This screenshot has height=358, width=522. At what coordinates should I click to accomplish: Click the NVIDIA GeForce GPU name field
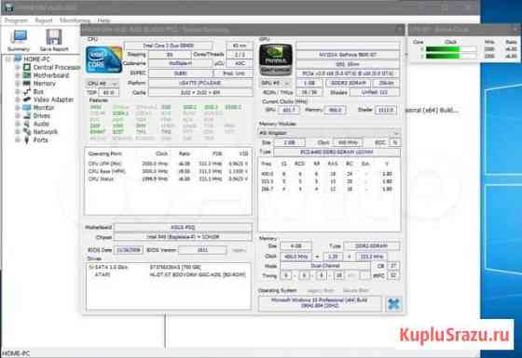coord(348,55)
